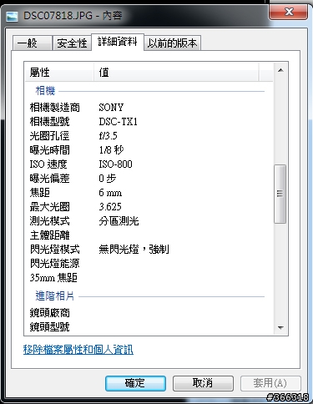Image resolution: width=313 pixels, height=404 pixels.
Task: Select the 曝光時間 property
Action: (x=49, y=150)
